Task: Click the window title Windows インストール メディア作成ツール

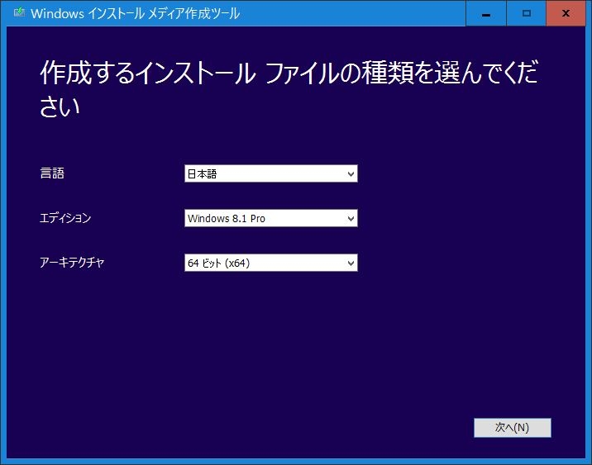Action: tap(135, 13)
